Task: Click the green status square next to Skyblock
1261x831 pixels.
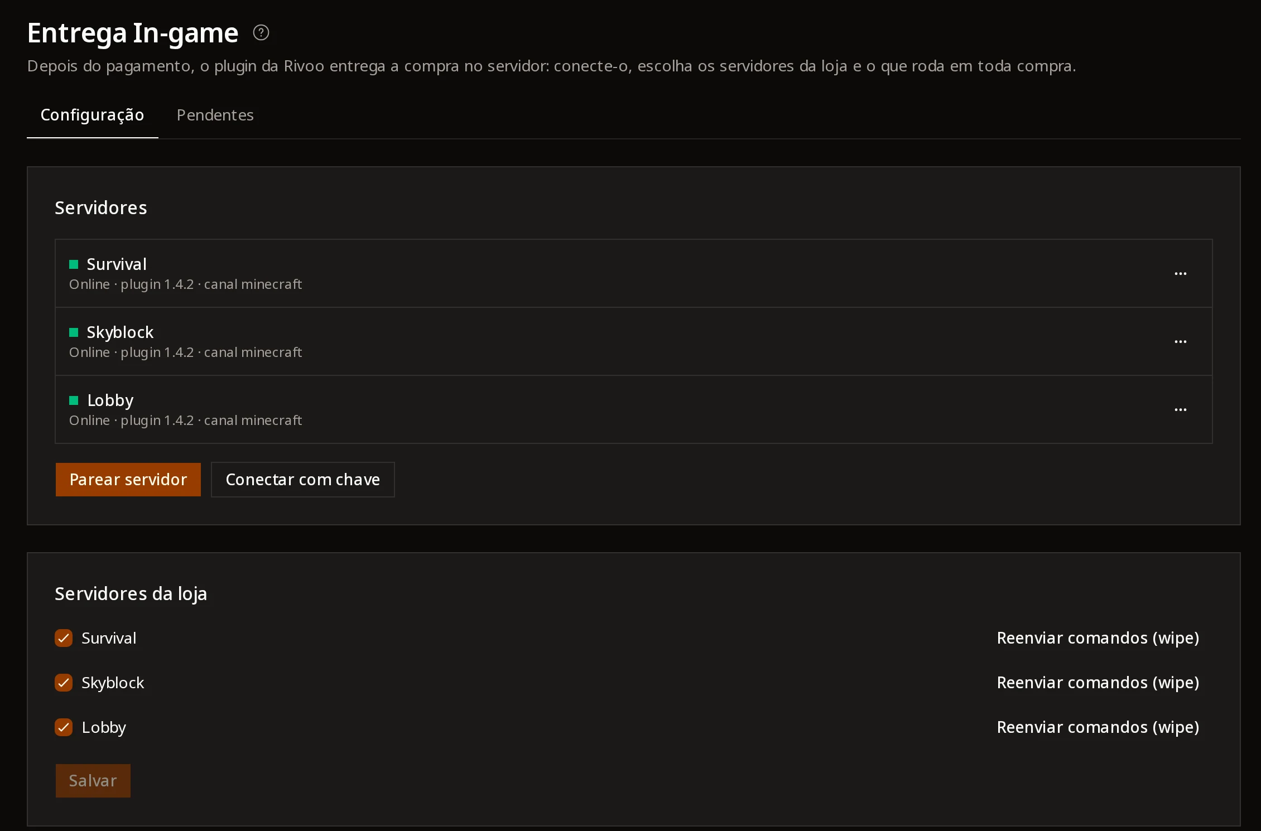Action: (74, 332)
